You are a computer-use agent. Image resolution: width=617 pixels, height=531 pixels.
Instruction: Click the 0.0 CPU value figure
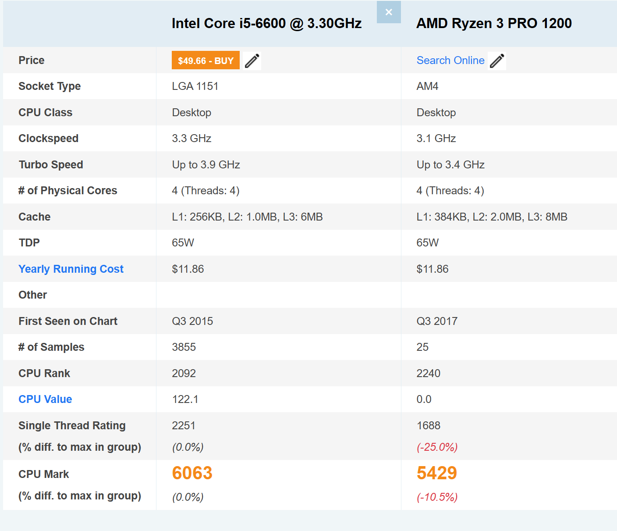424,399
